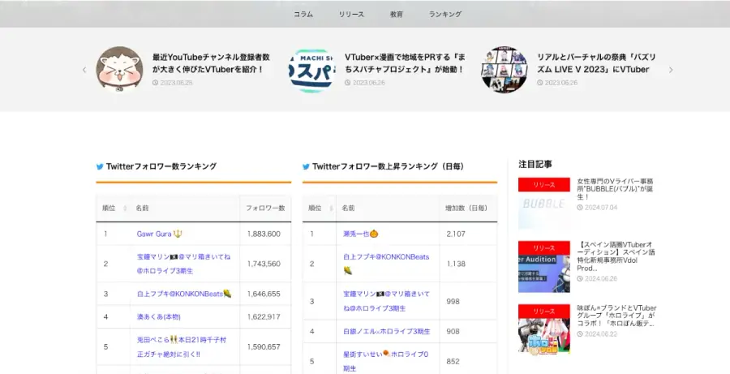Click Twitter bird icon beside 上昇ランキング heading
This screenshot has height=374, width=730.
tap(306, 166)
